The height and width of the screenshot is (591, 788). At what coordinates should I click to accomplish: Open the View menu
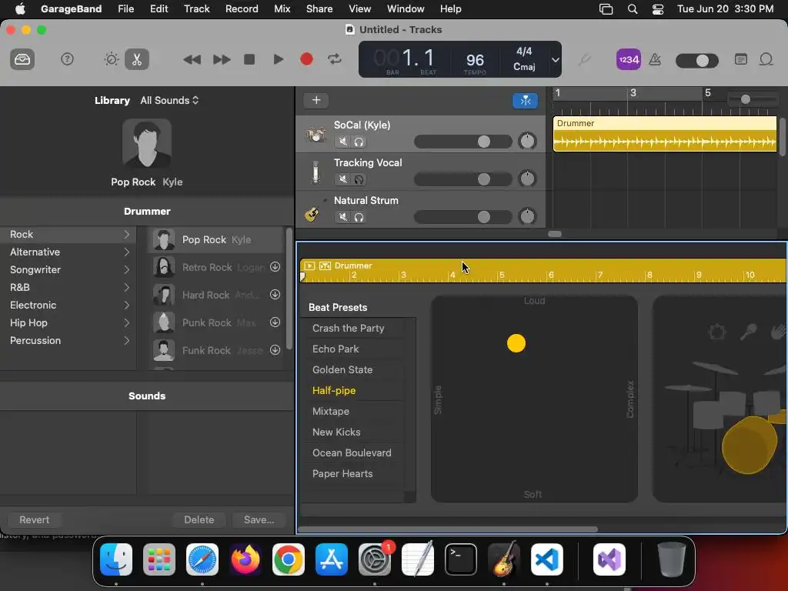click(x=360, y=8)
